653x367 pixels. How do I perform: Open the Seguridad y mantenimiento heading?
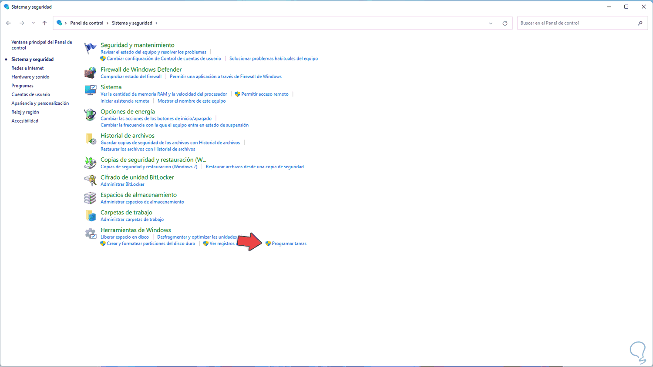[138, 45]
